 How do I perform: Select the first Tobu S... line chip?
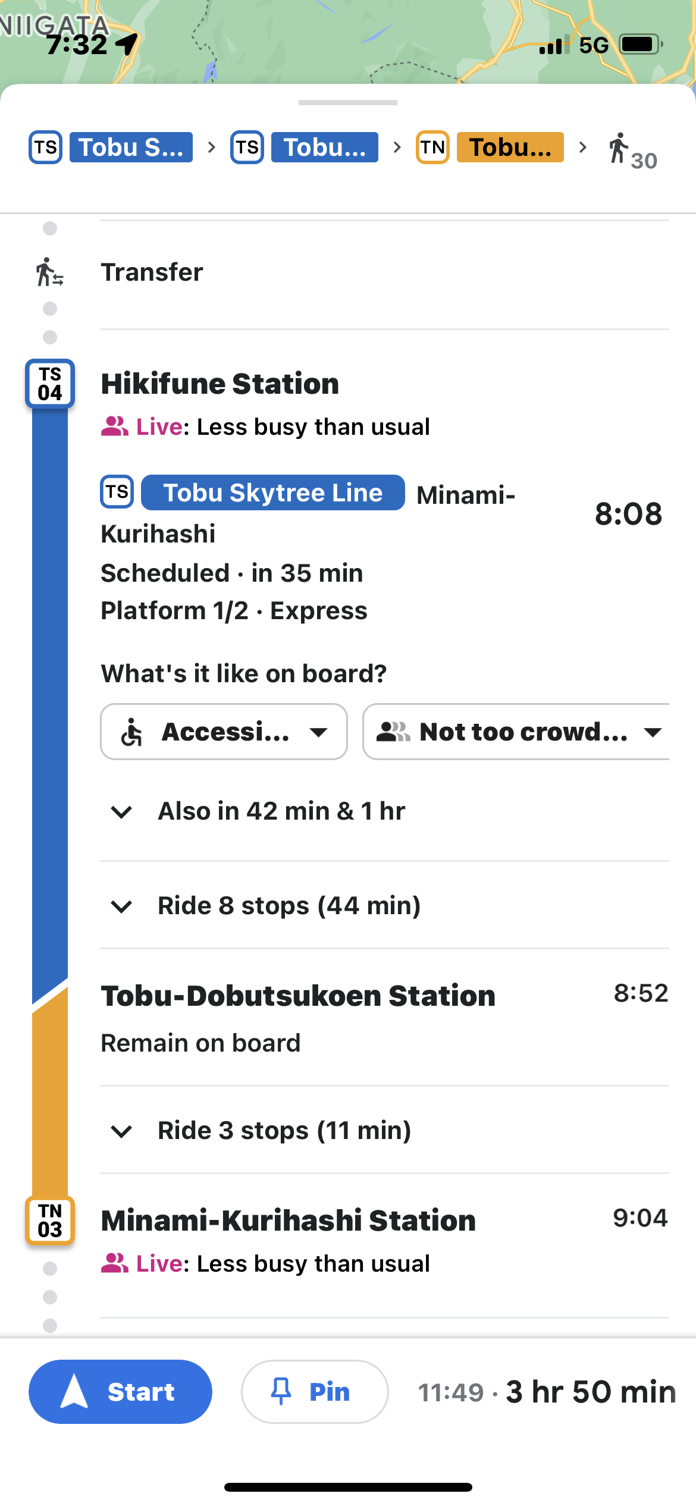pos(131,147)
